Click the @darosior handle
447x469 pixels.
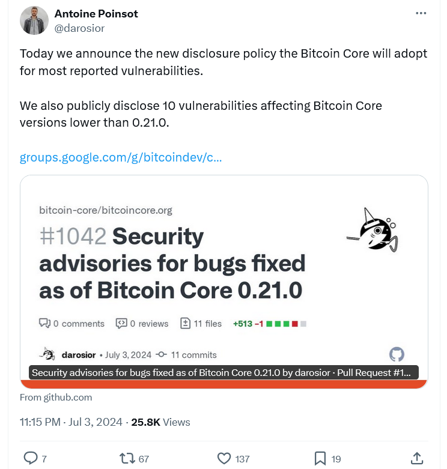(x=79, y=27)
